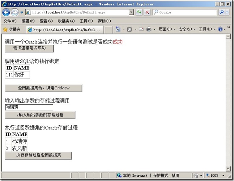Open the 安全(S) command menu
234x181 pixels.
coord(187,29)
